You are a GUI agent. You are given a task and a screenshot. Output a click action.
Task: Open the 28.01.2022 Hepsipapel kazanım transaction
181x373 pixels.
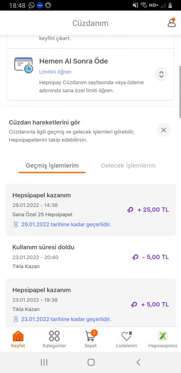(x=90, y=210)
